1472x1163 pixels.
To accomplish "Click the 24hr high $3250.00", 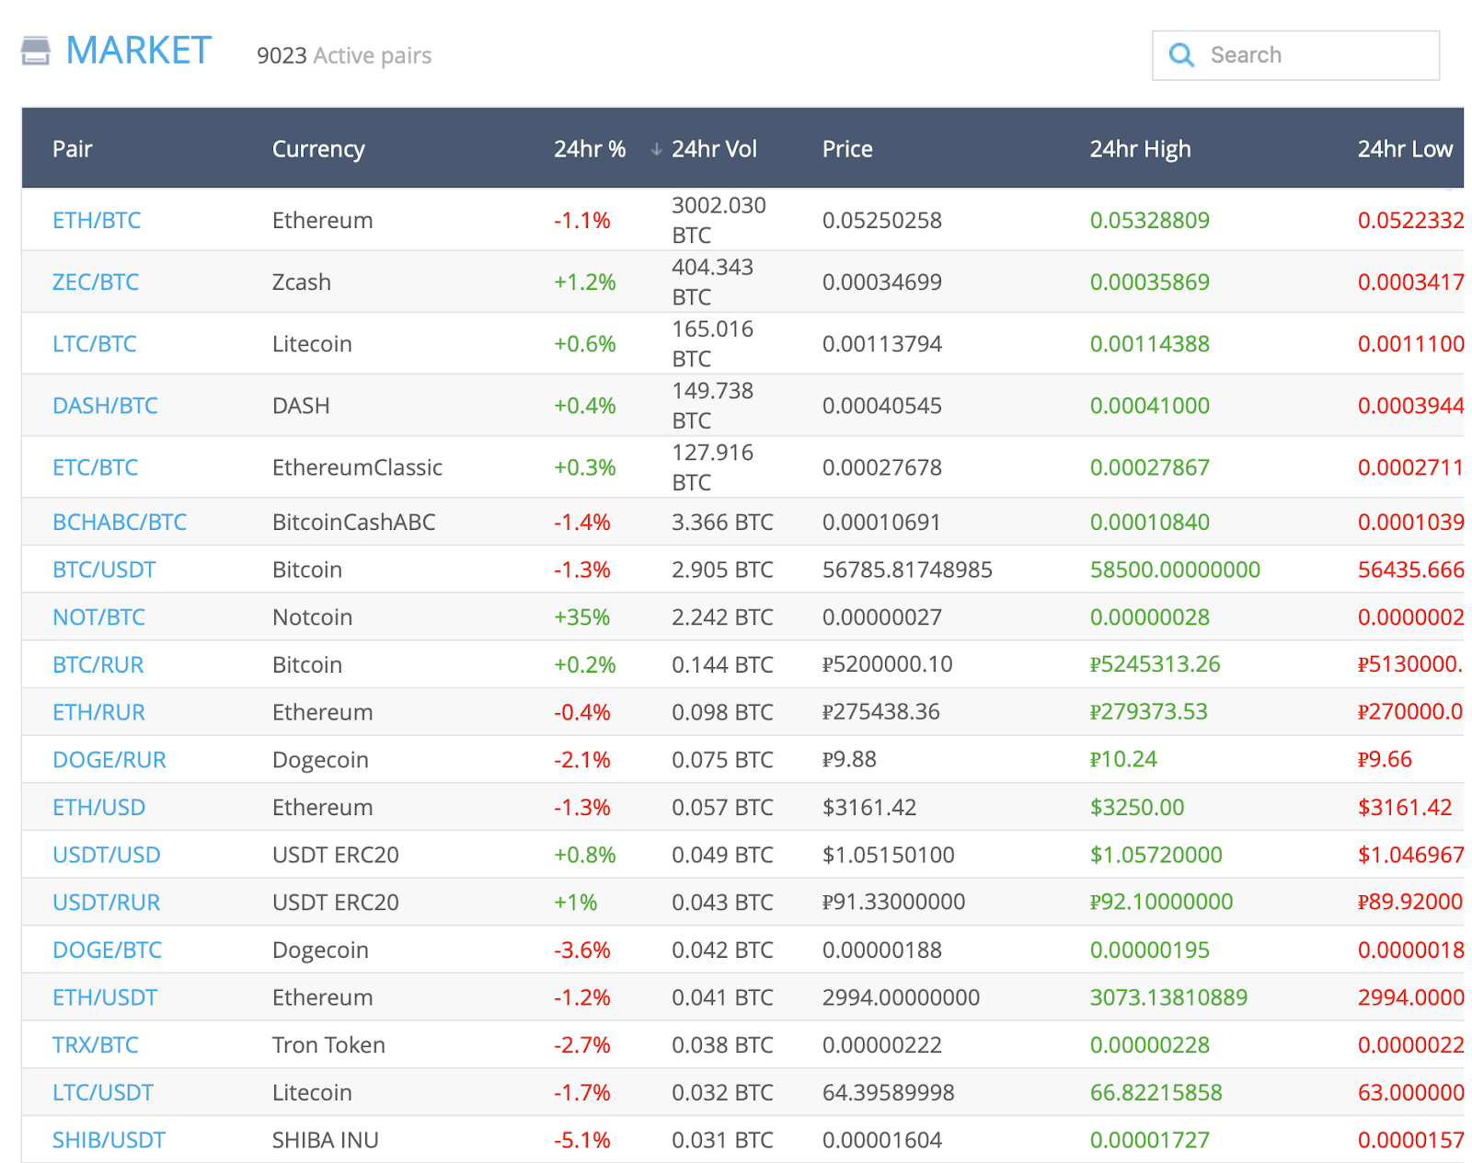I will [x=1137, y=807].
